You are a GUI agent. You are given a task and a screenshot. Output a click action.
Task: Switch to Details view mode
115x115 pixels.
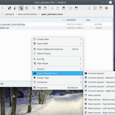[x=21, y=8]
